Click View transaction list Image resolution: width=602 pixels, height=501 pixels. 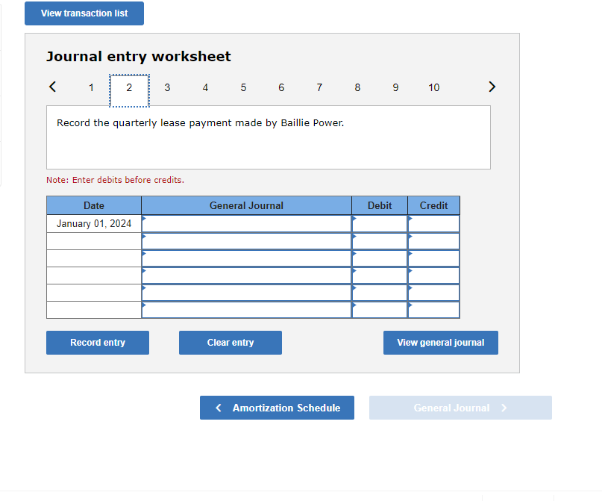pos(84,13)
